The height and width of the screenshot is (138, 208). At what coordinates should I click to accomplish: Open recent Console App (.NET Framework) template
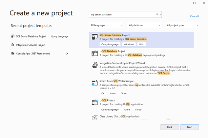[33, 54]
